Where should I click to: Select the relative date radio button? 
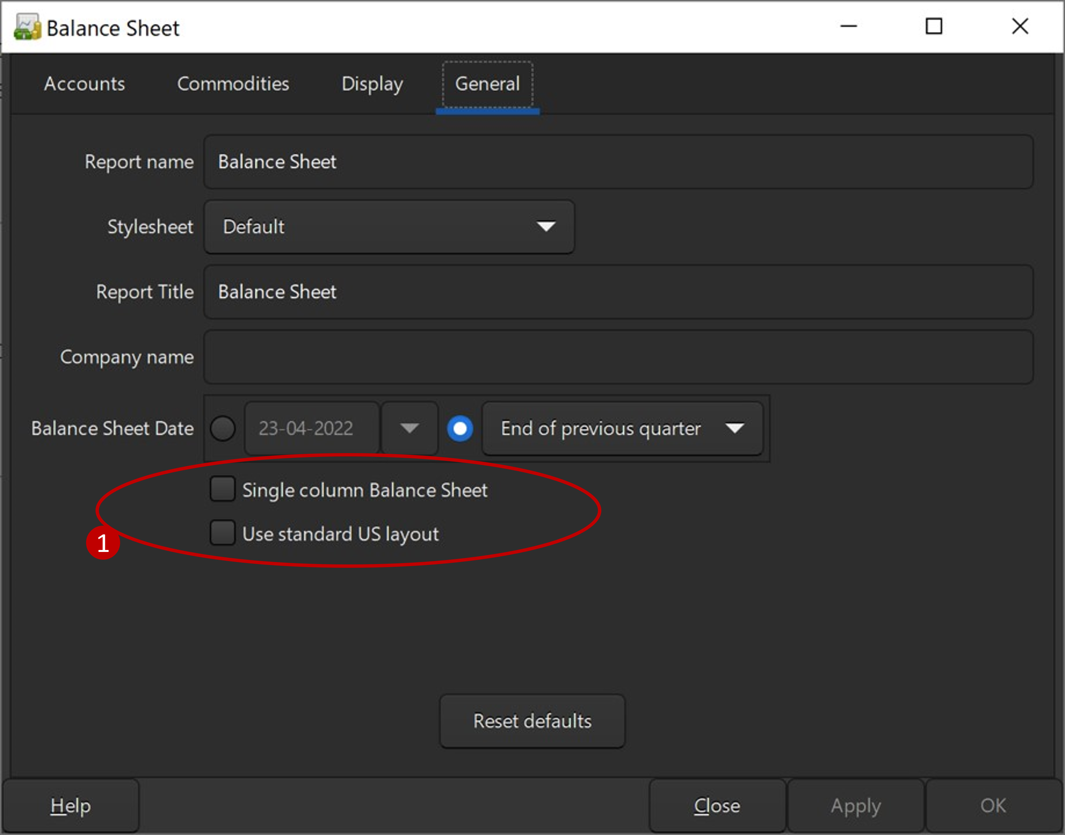point(460,429)
